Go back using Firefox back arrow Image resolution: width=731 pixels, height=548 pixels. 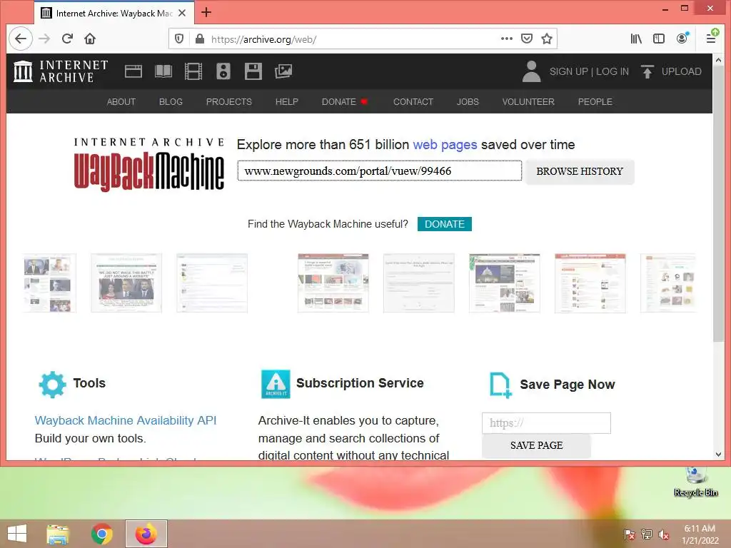[21, 39]
